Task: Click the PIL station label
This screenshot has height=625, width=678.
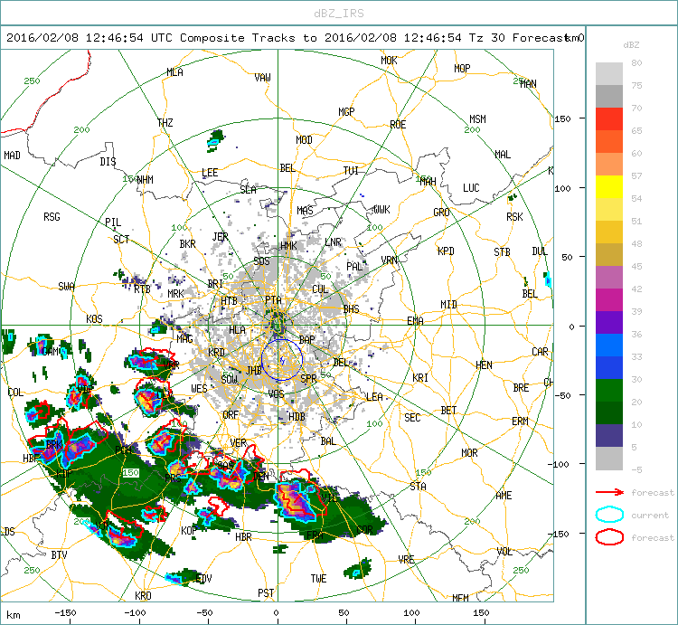Action: [x=113, y=222]
